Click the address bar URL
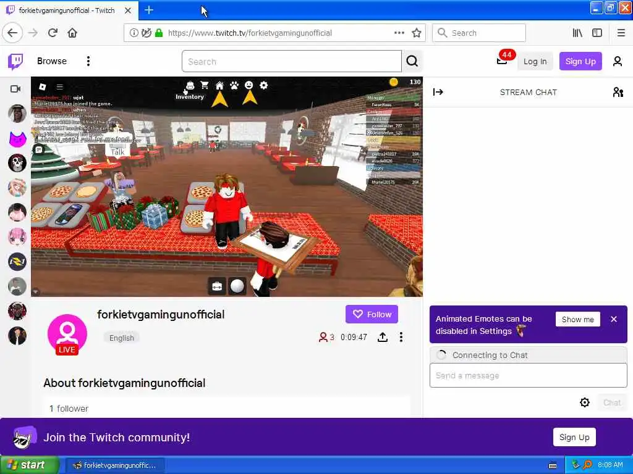This screenshot has height=474, width=633. (250, 33)
